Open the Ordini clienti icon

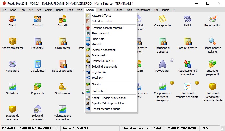pos(63,41)
